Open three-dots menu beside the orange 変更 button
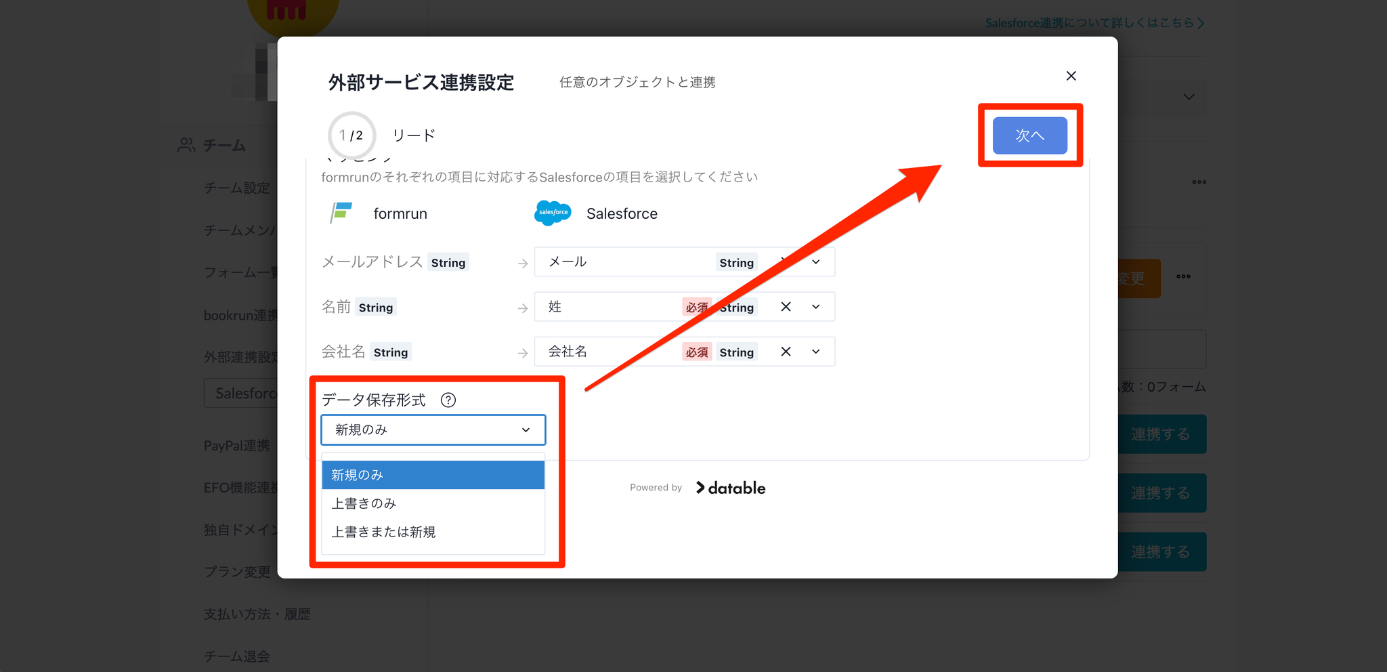The height and width of the screenshot is (672, 1387). click(1183, 276)
